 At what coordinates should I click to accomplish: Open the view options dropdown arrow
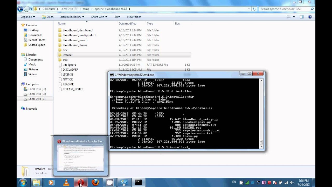pyautogui.click(x=294, y=17)
